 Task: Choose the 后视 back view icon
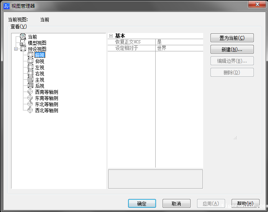[x=31, y=86]
